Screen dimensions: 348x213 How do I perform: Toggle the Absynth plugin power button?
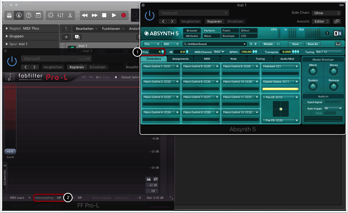[x=150, y=16]
